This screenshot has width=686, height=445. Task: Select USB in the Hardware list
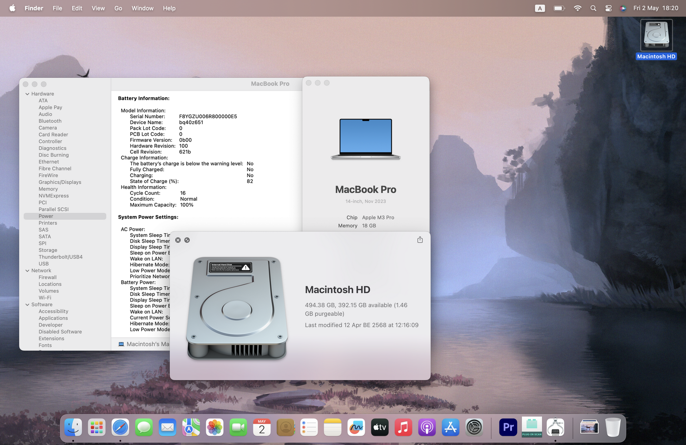pyautogui.click(x=44, y=264)
